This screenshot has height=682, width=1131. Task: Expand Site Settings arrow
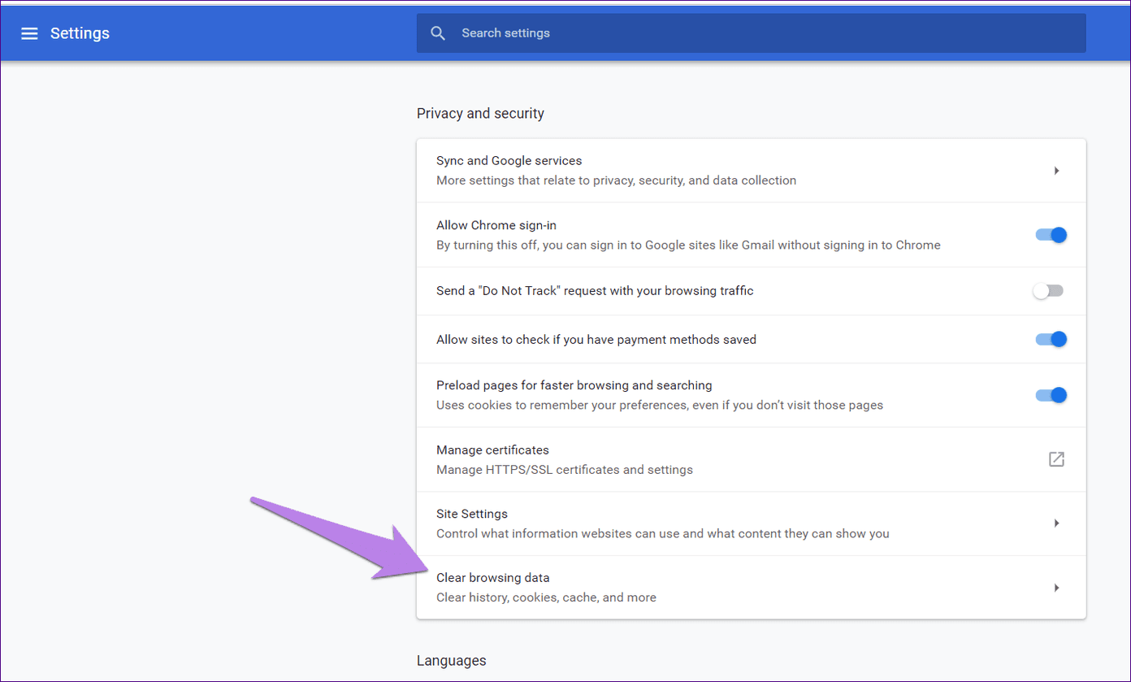tap(1056, 523)
